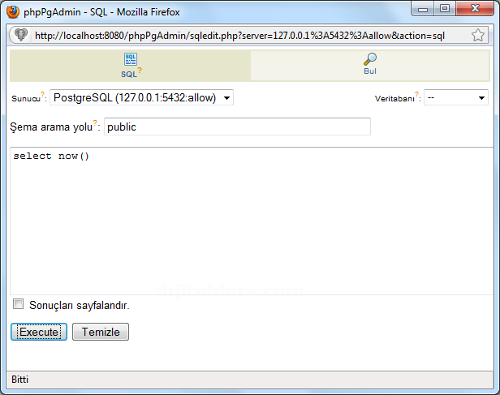This screenshot has height=395, width=500.
Task: Open Sunucu help question mark
Action: tap(42, 94)
